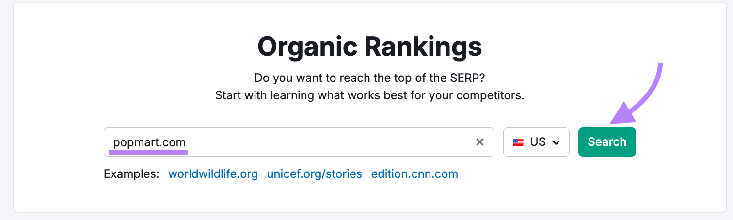733x220 pixels.
Task: Click the word "Rankings" in the title
Action: point(423,47)
